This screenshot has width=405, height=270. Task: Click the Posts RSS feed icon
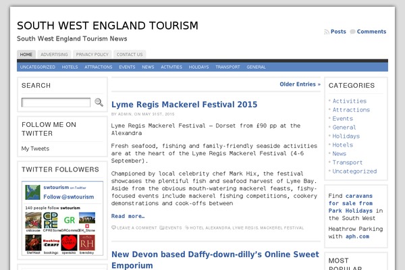(327, 32)
